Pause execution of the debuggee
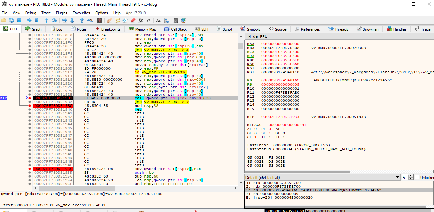 37,20
